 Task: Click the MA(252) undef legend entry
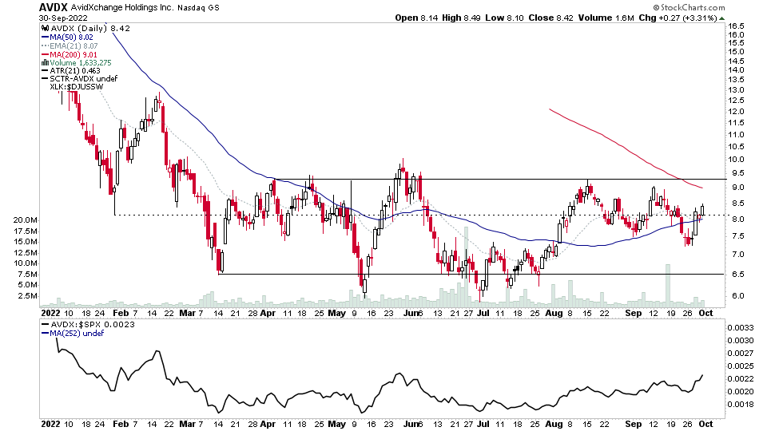click(x=77, y=334)
